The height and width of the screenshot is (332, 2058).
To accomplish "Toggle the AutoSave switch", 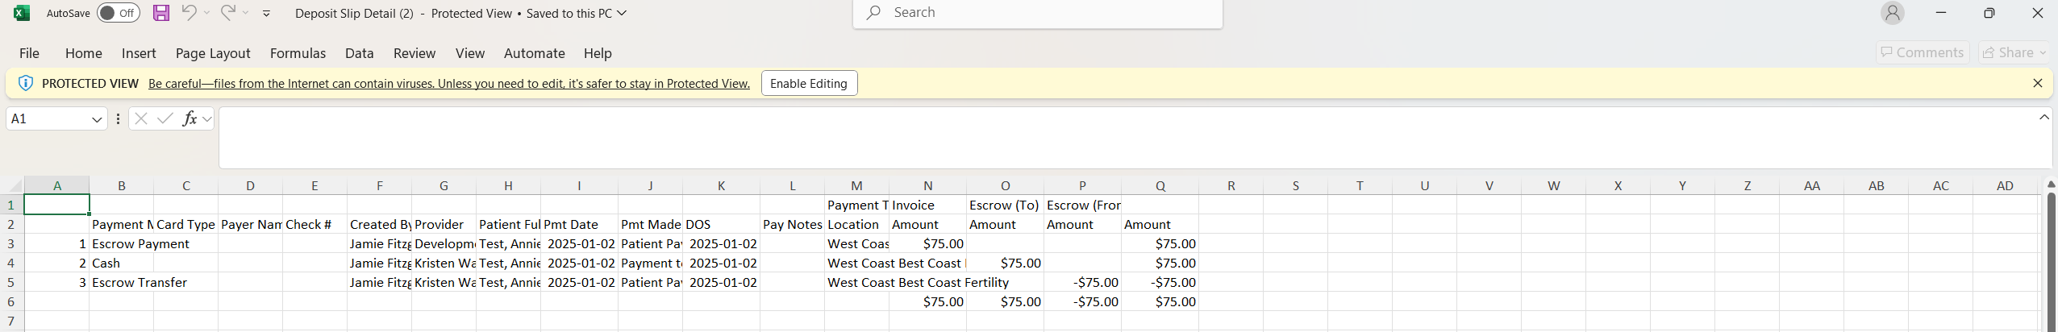I will tap(118, 13).
